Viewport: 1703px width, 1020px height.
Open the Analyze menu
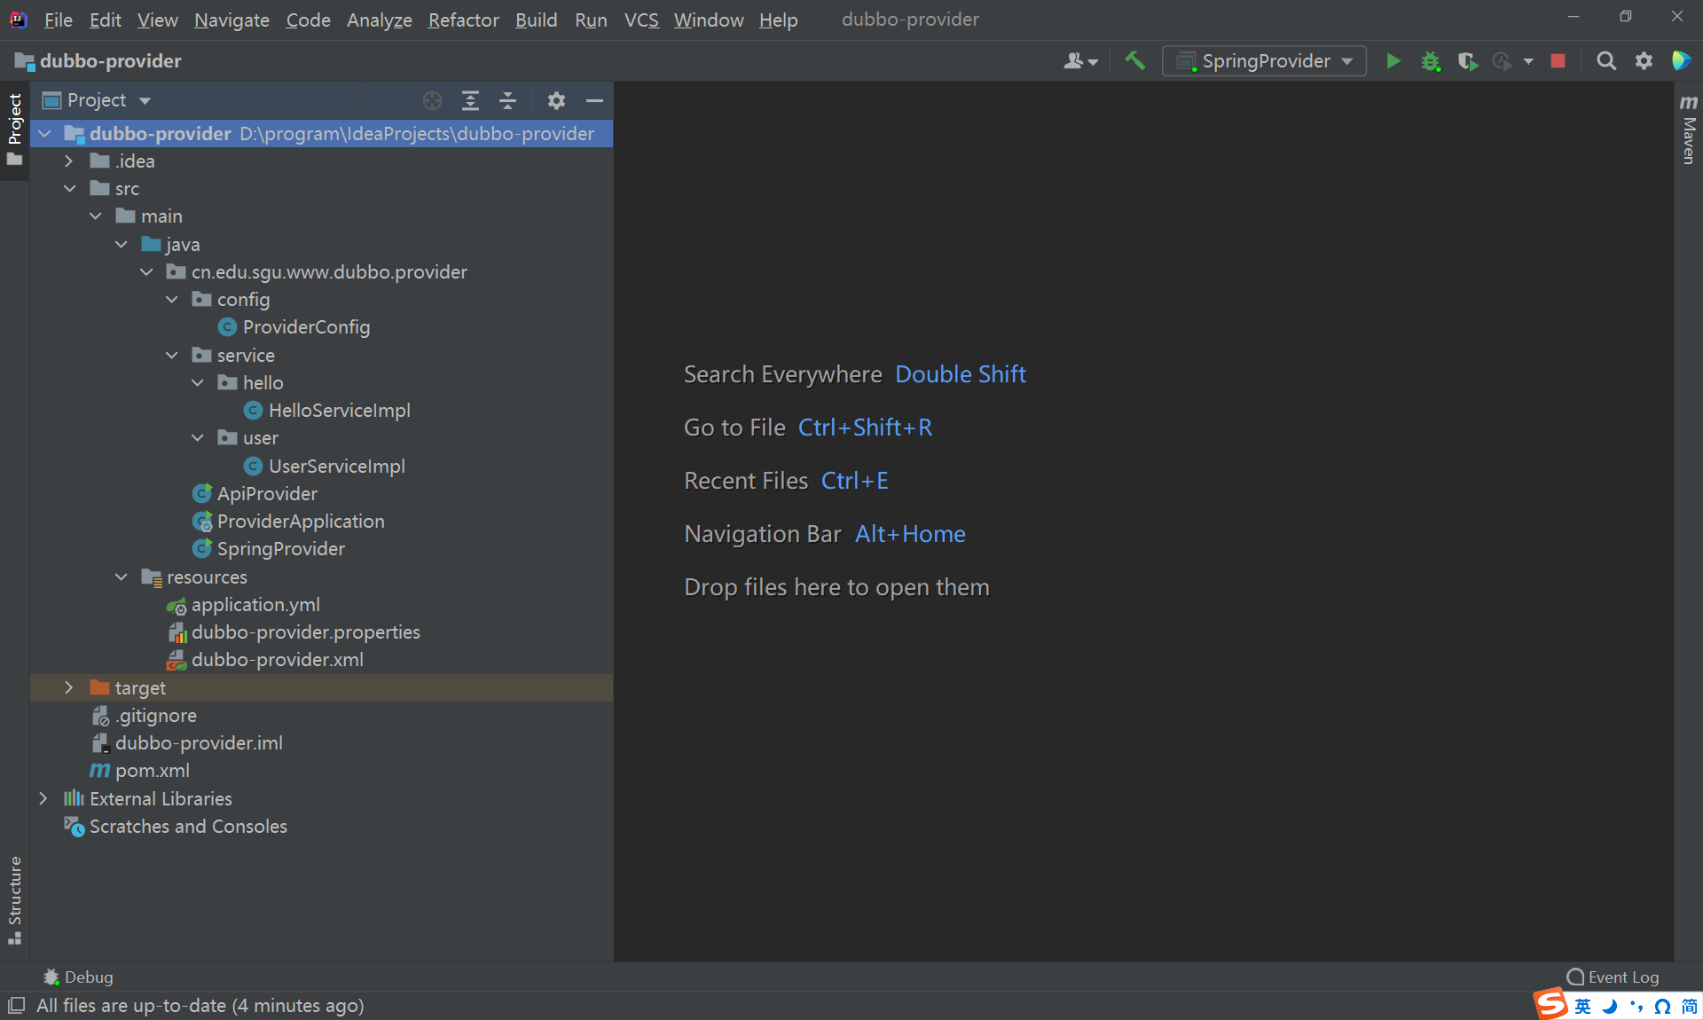click(x=379, y=20)
